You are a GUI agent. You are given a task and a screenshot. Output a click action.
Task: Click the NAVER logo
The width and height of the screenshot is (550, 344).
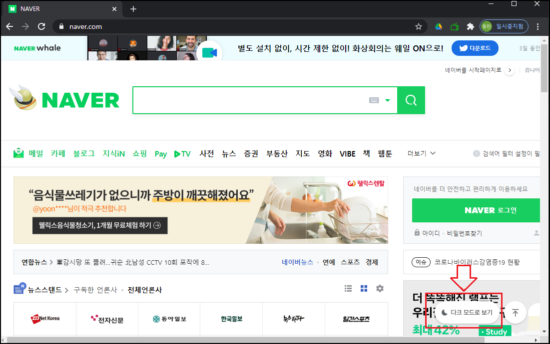(x=80, y=100)
